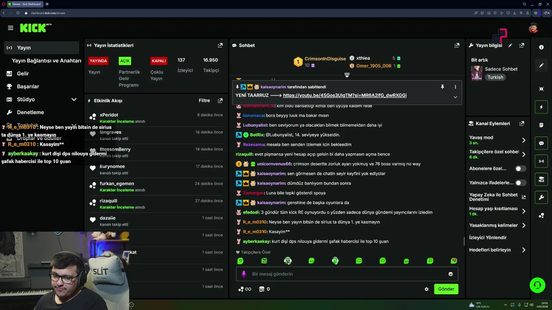
Task: Click the weather widget in taskbar
Action: (479, 305)
